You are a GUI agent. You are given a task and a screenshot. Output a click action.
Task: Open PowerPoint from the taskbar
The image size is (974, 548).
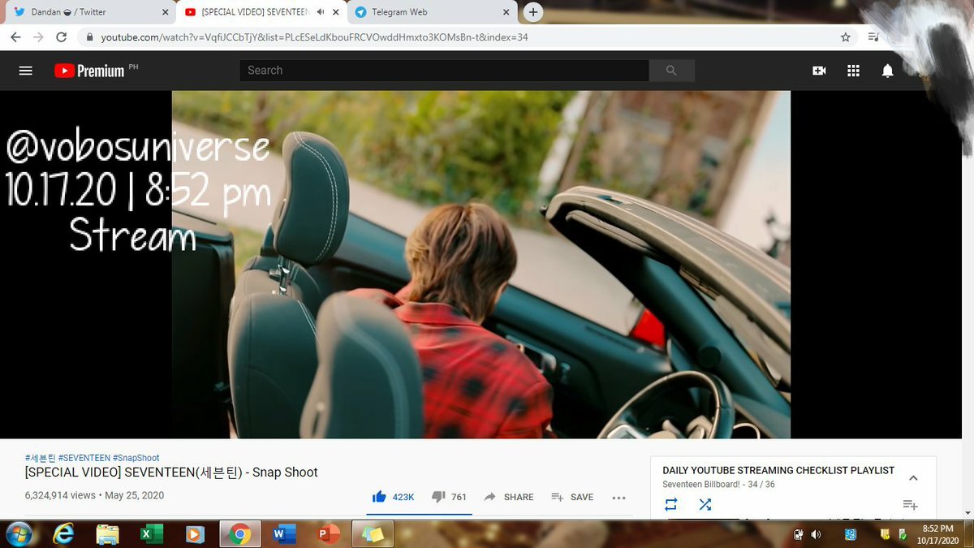[x=329, y=534]
